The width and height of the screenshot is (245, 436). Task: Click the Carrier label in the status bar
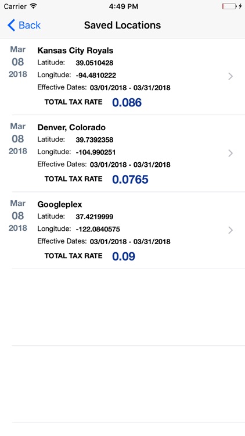click(x=15, y=6)
